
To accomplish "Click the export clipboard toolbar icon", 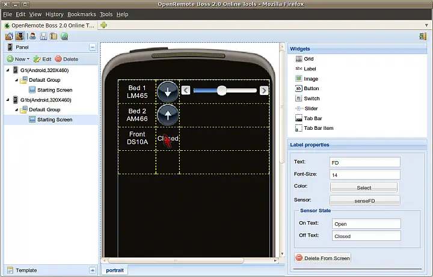I will point(54,36).
